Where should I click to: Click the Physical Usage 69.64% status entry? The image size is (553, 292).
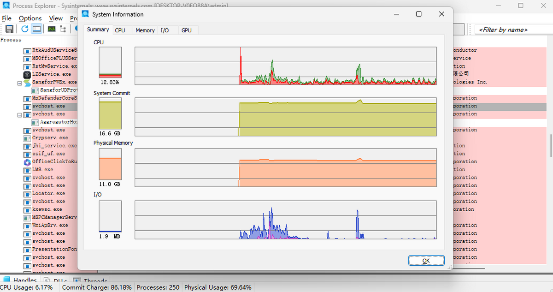218,287
